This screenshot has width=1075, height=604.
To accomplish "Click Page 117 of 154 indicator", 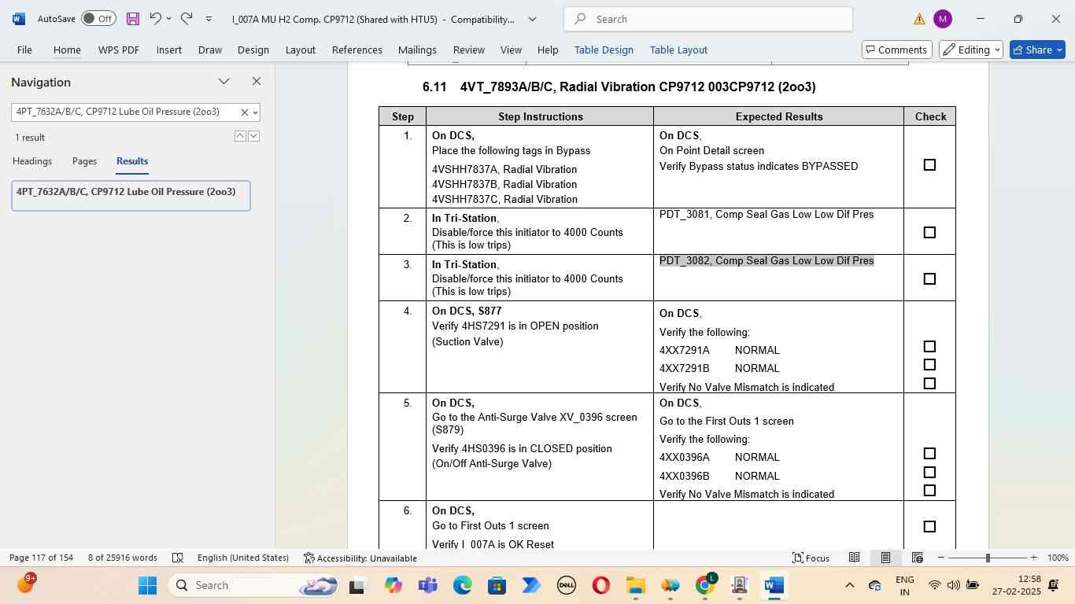I will point(41,558).
